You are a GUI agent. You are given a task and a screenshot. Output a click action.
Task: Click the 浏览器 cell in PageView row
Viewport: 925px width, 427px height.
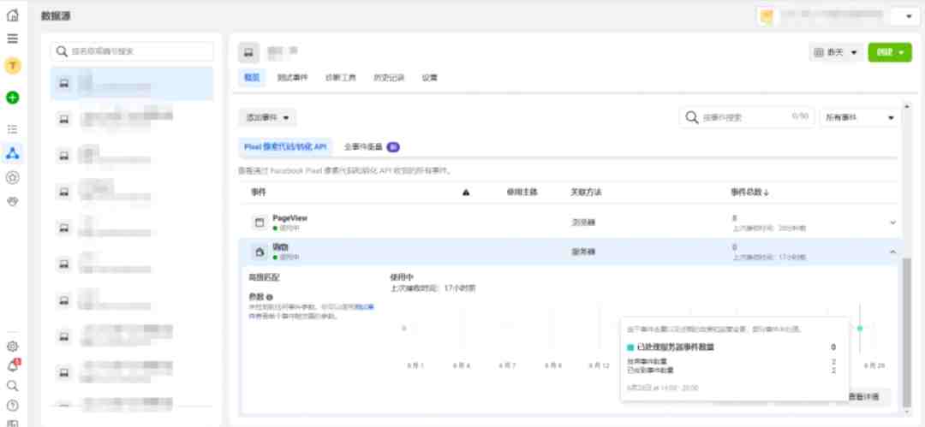tap(583, 223)
